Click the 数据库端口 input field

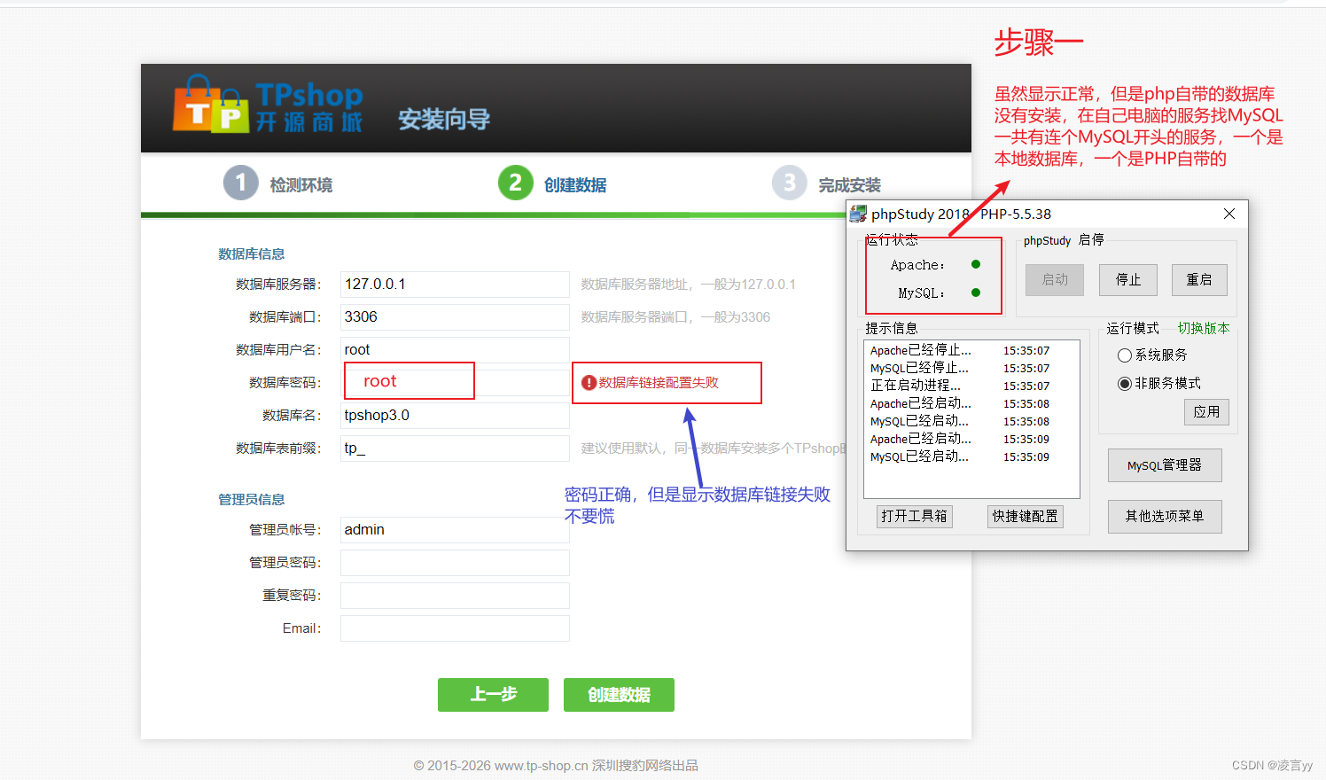[x=455, y=317]
